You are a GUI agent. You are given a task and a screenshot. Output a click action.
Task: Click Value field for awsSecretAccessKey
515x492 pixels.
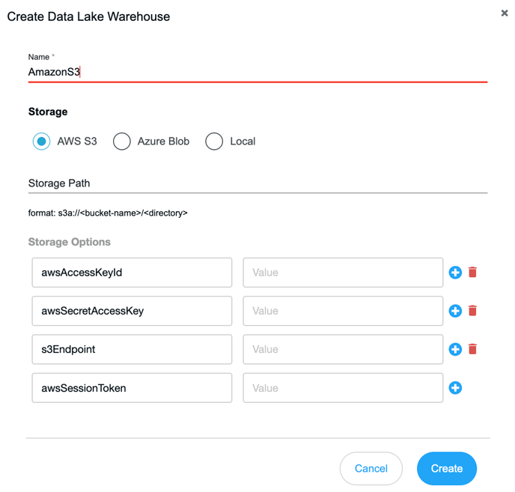(343, 311)
